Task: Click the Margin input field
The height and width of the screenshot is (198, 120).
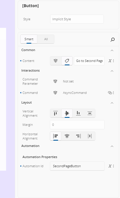Action: pos(77,125)
